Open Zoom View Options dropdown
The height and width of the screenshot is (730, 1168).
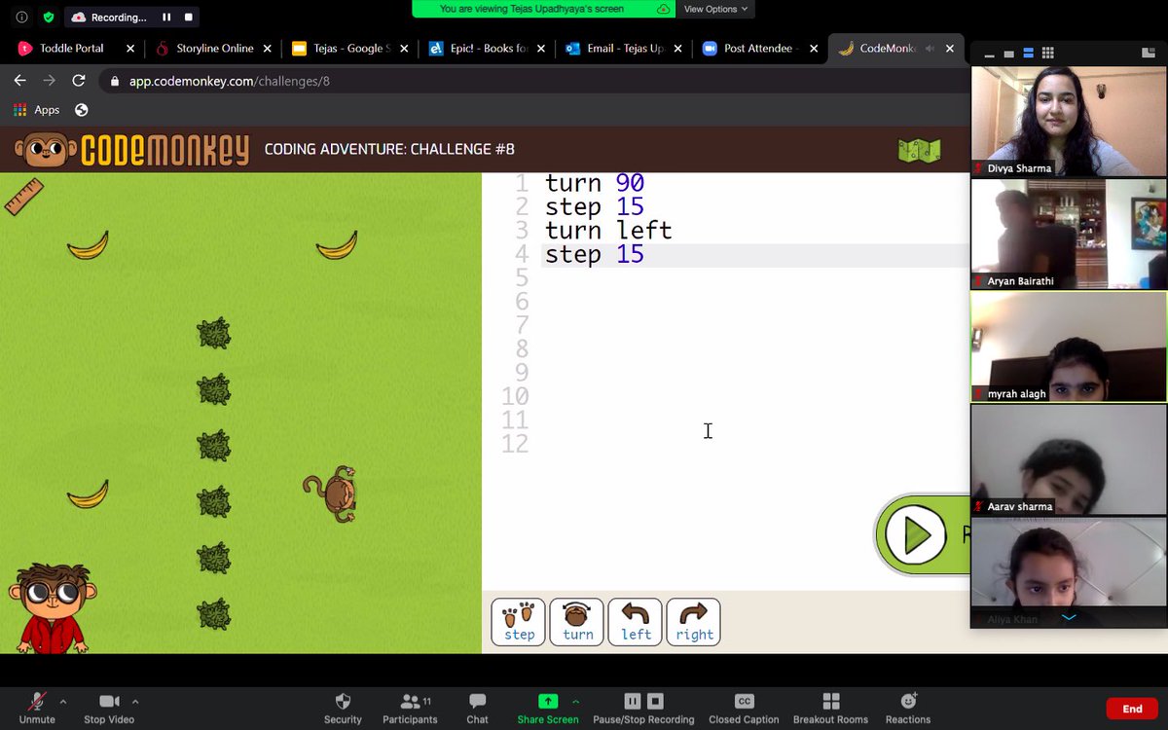coord(716,9)
